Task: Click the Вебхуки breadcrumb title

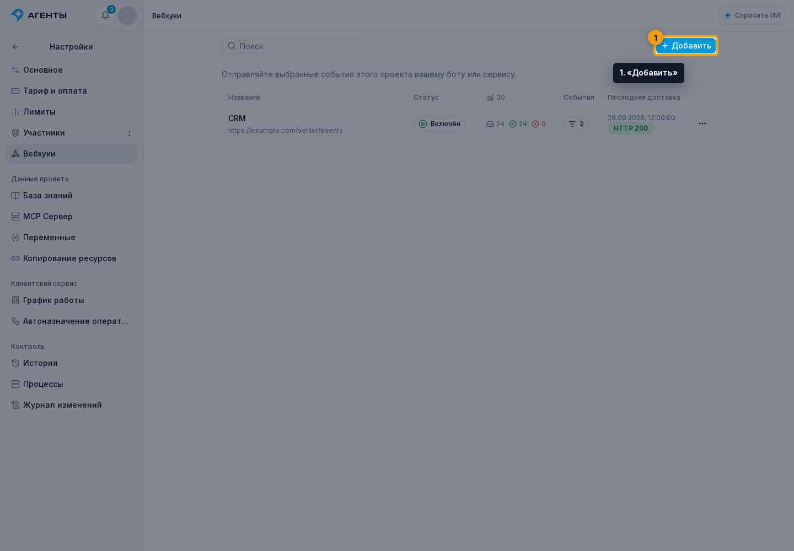Action: (167, 16)
